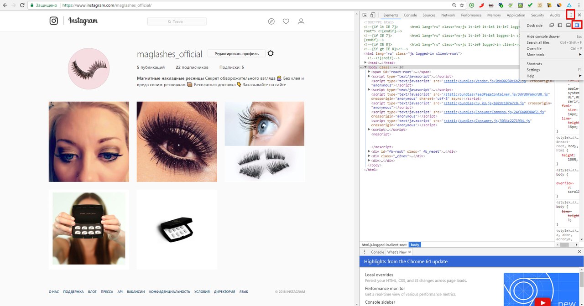Click the Instagram camera logo icon

click(x=54, y=21)
